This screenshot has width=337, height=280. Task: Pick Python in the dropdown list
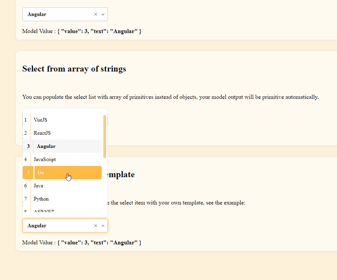pyautogui.click(x=41, y=199)
